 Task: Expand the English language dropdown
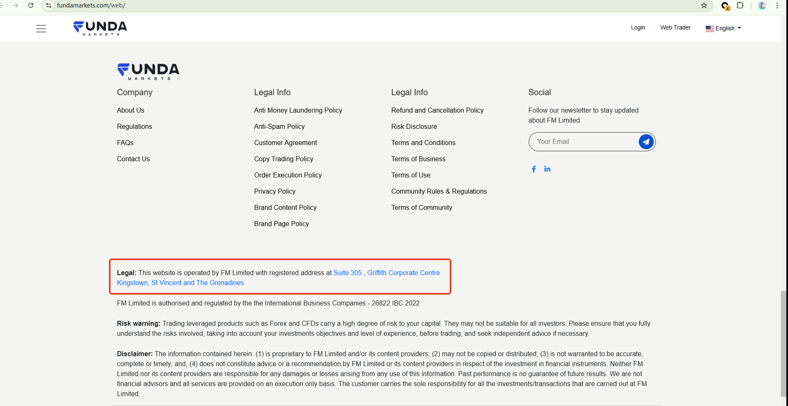point(724,28)
